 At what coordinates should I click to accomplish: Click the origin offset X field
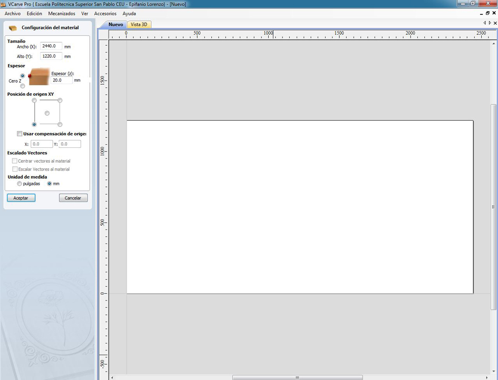(42, 144)
